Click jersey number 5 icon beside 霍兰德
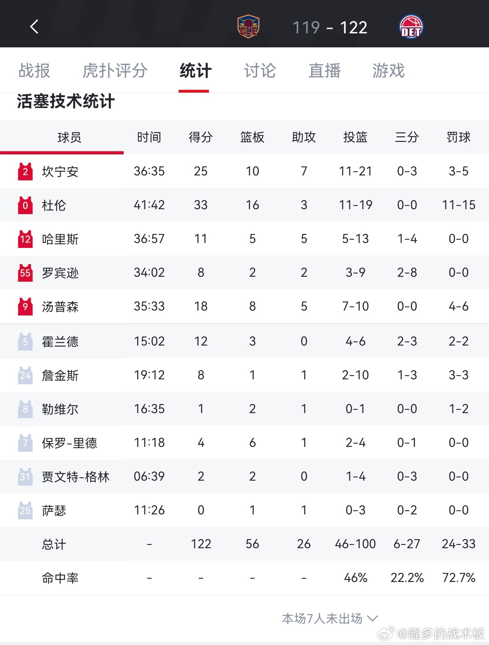This screenshot has height=645, width=489. click(25, 341)
